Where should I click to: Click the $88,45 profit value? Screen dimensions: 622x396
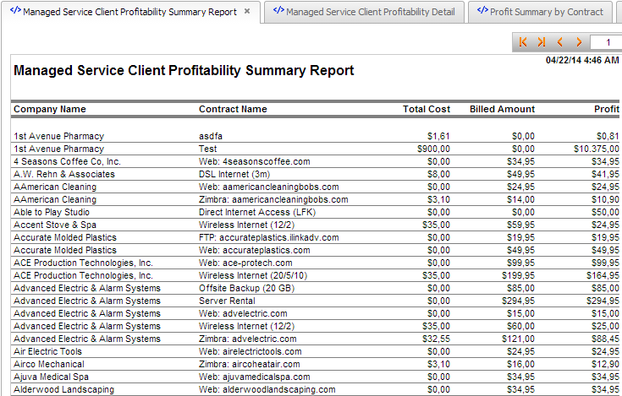[605, 339]
